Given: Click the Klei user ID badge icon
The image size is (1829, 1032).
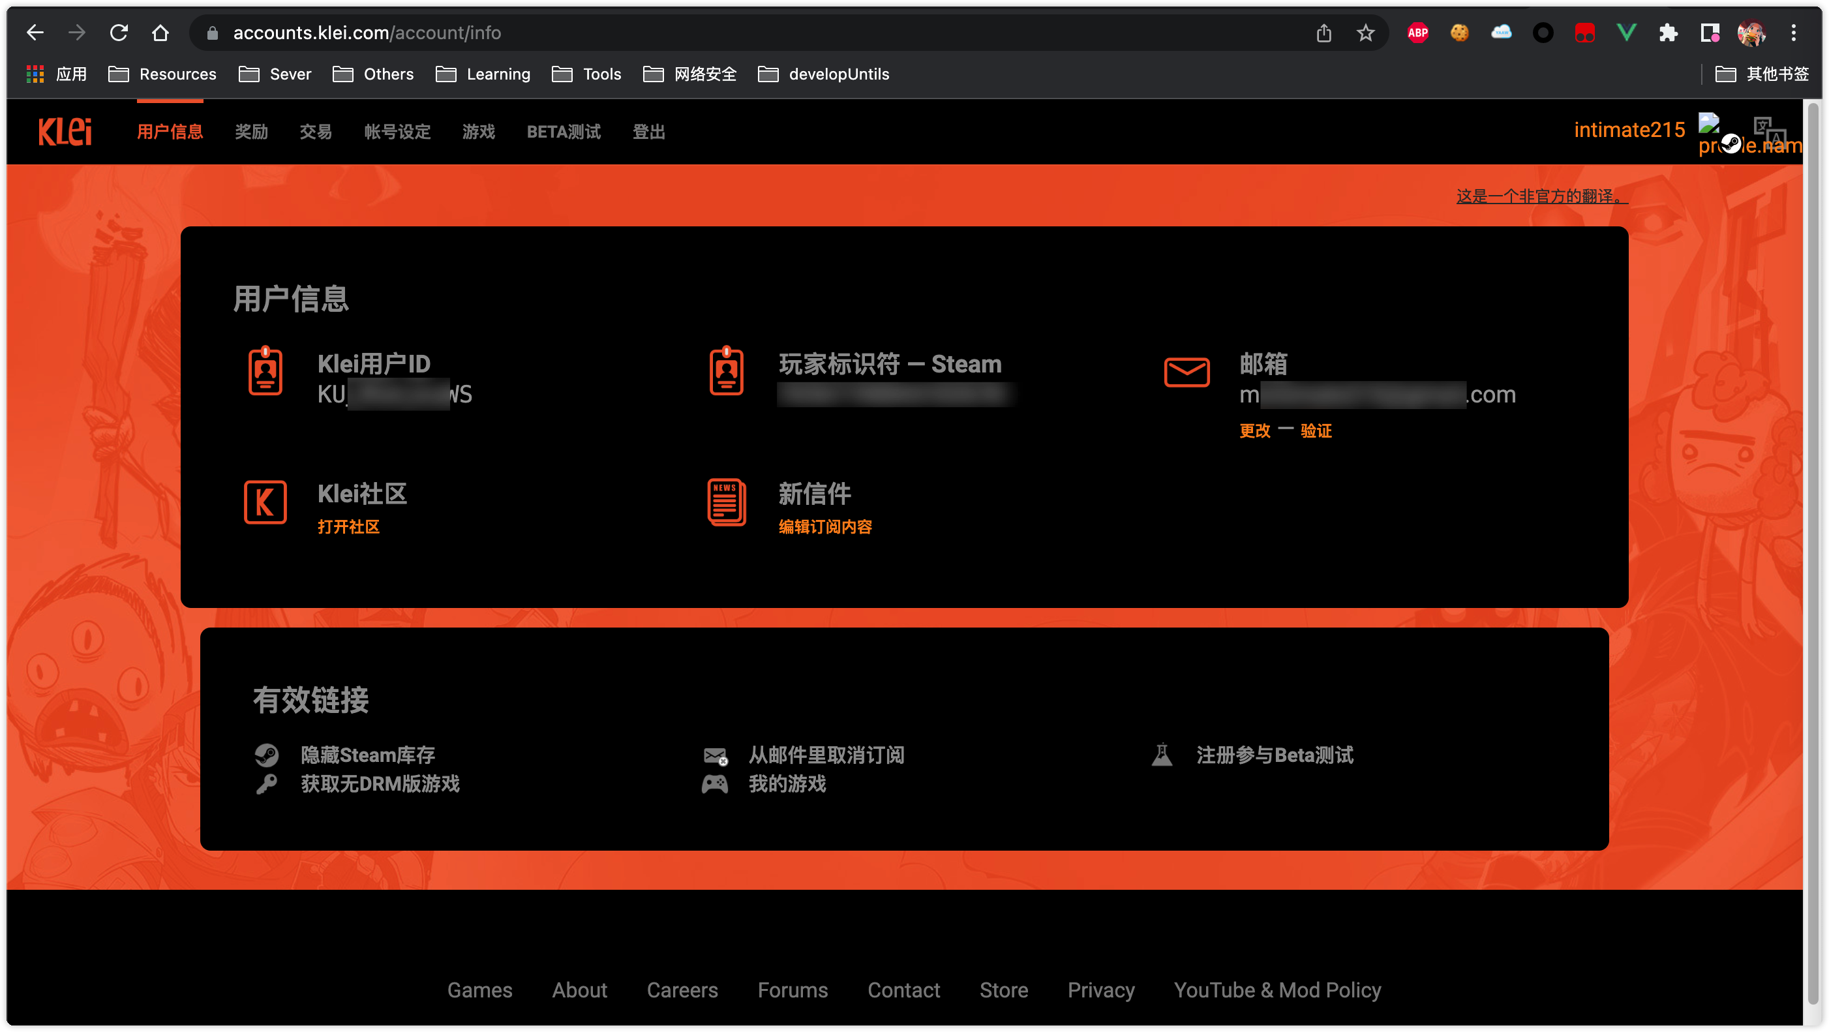Looking at the screenshot, I should point(265,371).
